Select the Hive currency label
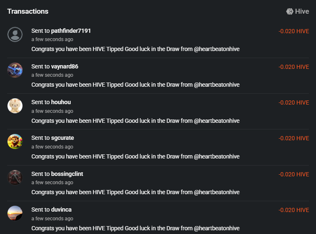316x234 pixels. click(302, 12)
